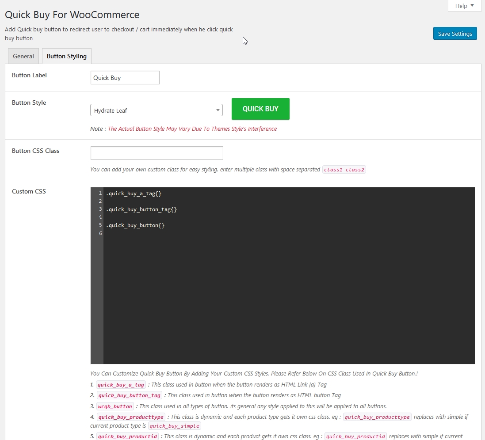485x440 pixels.
Task: Switch to the General tab
Action: [x=23, y=56]
